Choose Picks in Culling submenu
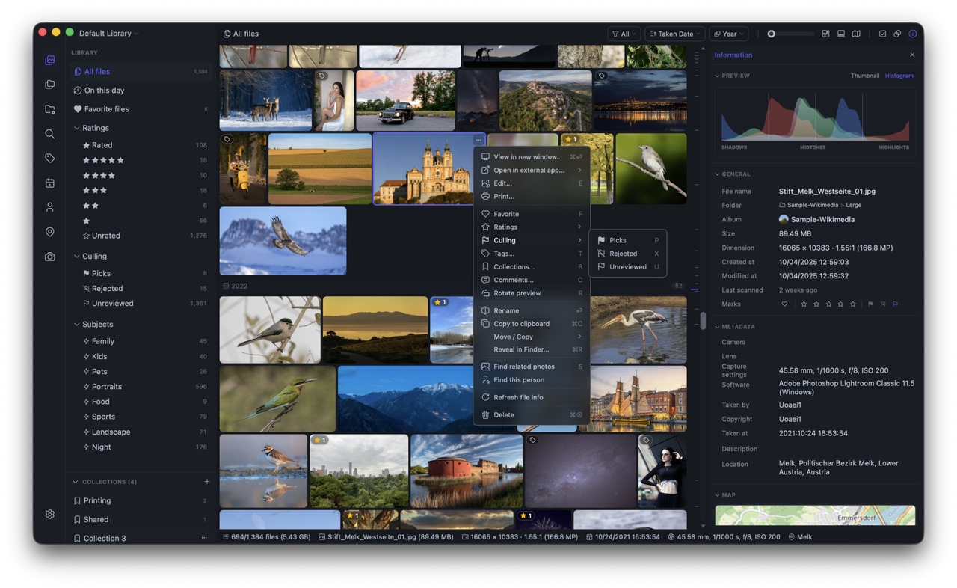Viewport: 957px width, 588px height. [x=627, y=240]
